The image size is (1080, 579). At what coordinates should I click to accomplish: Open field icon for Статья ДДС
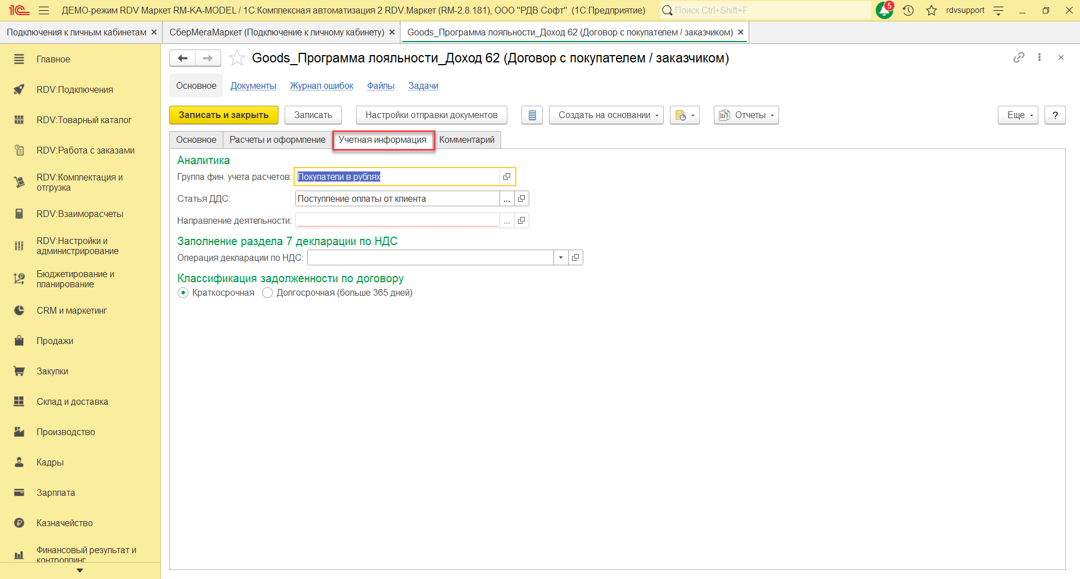click(521, 198)
